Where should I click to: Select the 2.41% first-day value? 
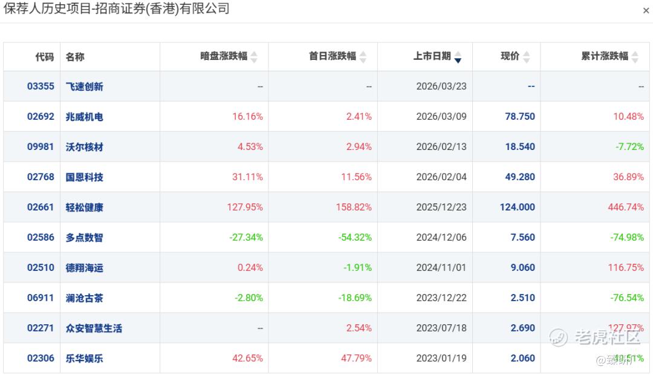pyautogui.click(x=359, y=116)
